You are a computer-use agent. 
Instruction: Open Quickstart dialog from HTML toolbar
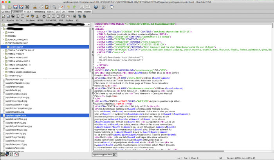3,16
